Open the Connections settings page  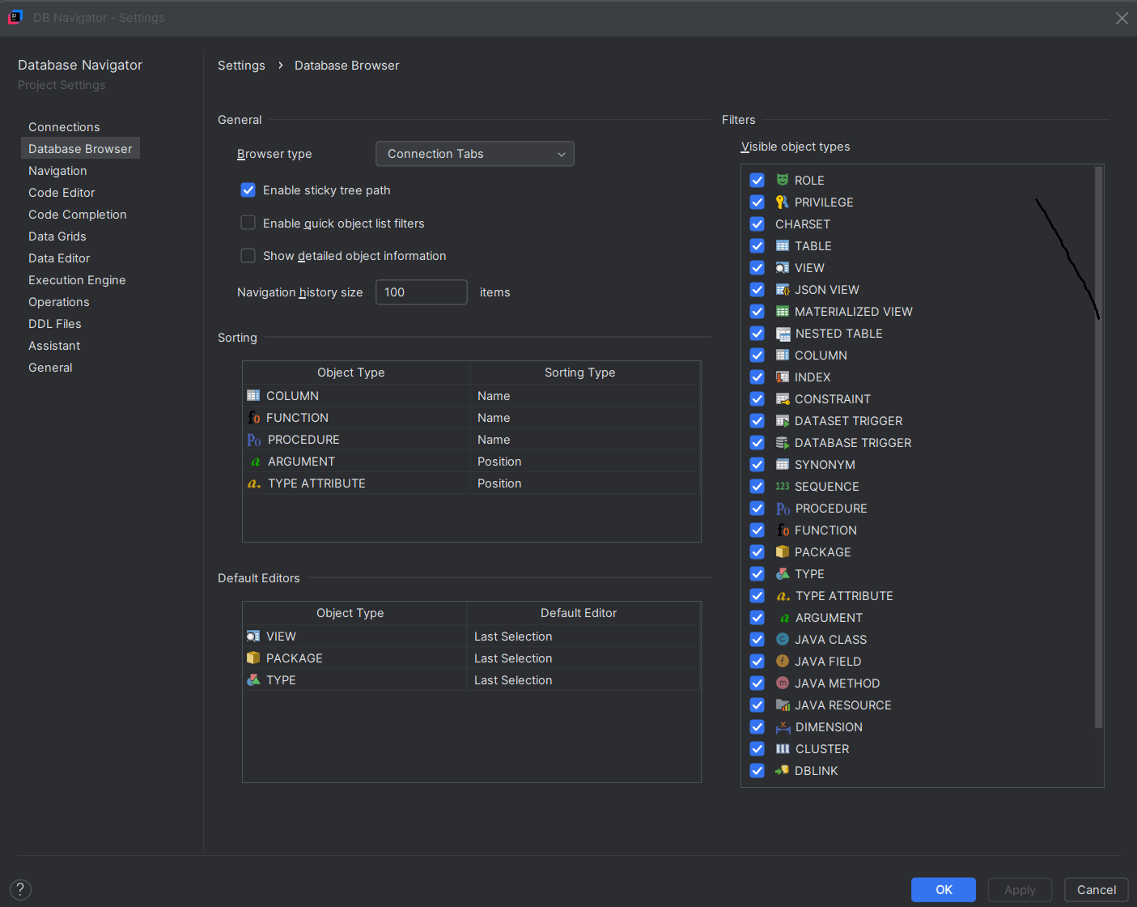64,127
